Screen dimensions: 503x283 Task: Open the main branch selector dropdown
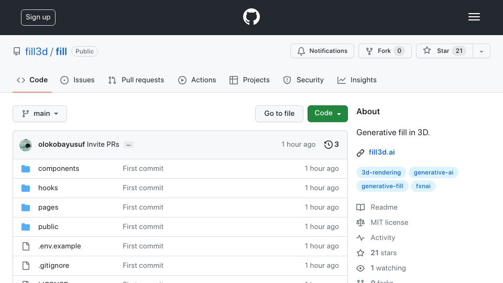pyautogui.click(x=40, y=114)
